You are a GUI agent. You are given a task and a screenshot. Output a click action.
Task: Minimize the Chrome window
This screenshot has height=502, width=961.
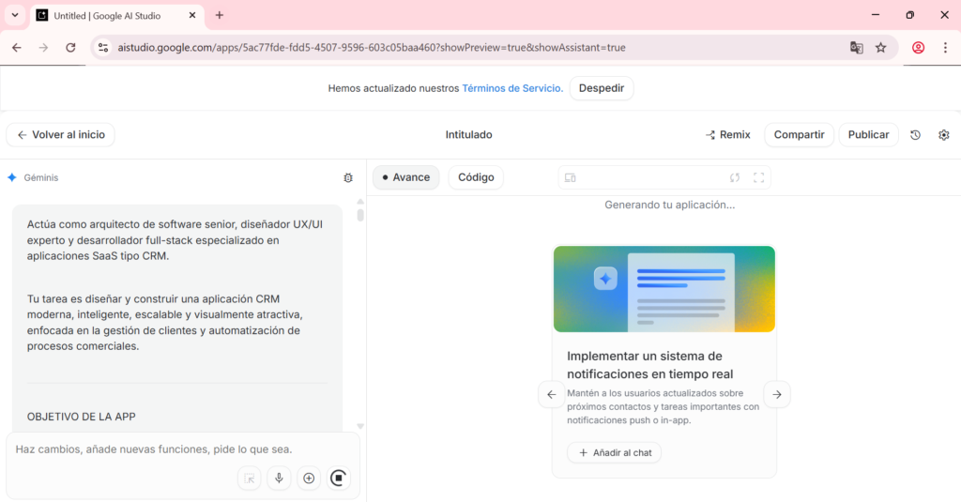[x=876, y=15]
